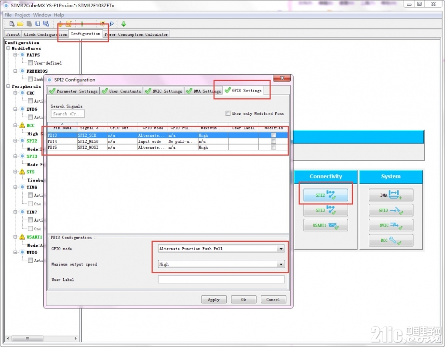Enable FATFS User-defined checkbox
This screenshot has height=347, width=445.
point(30,63)
